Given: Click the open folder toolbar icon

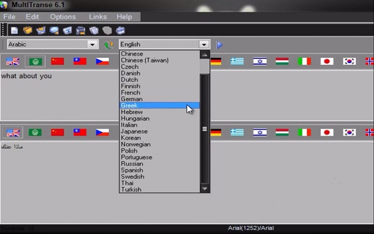Looking at the screenshot, I should [27, 30].
